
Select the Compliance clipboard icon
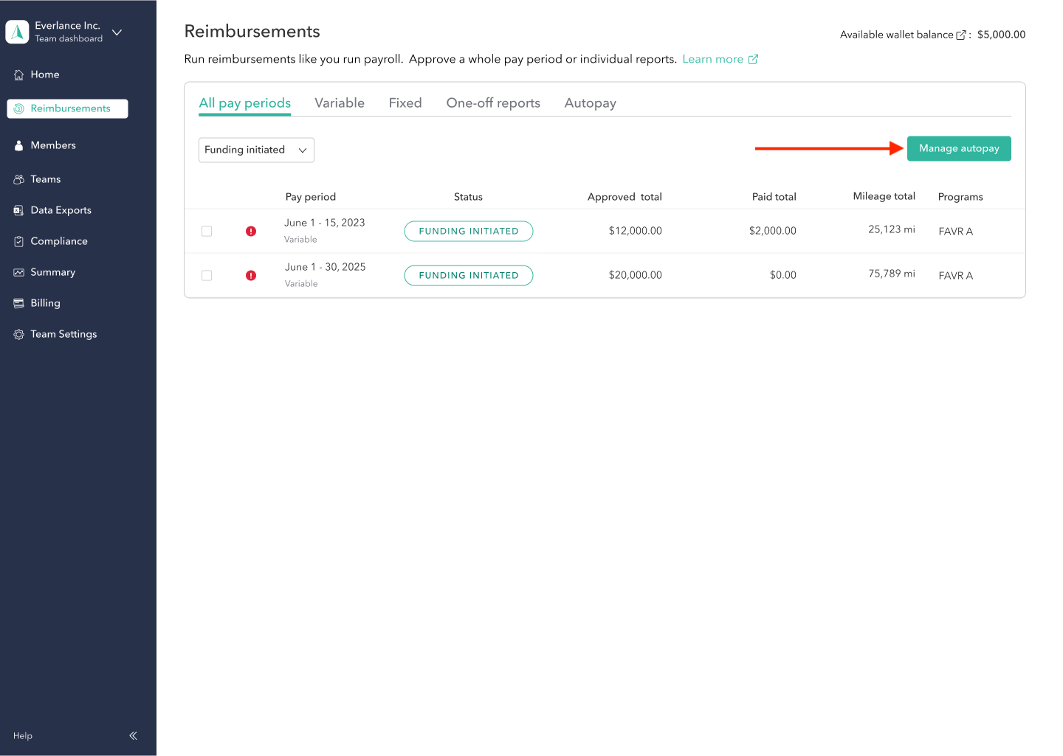[x=18, y=240]
